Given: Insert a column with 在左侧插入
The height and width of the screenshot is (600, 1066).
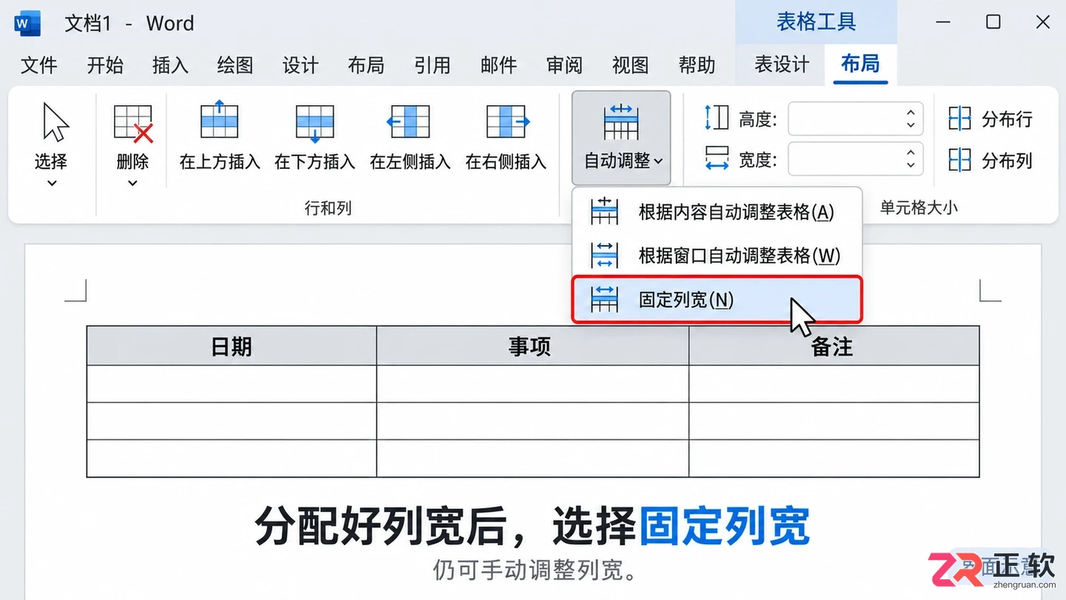Looking at the screenshot, I should (x=410, y=138).
